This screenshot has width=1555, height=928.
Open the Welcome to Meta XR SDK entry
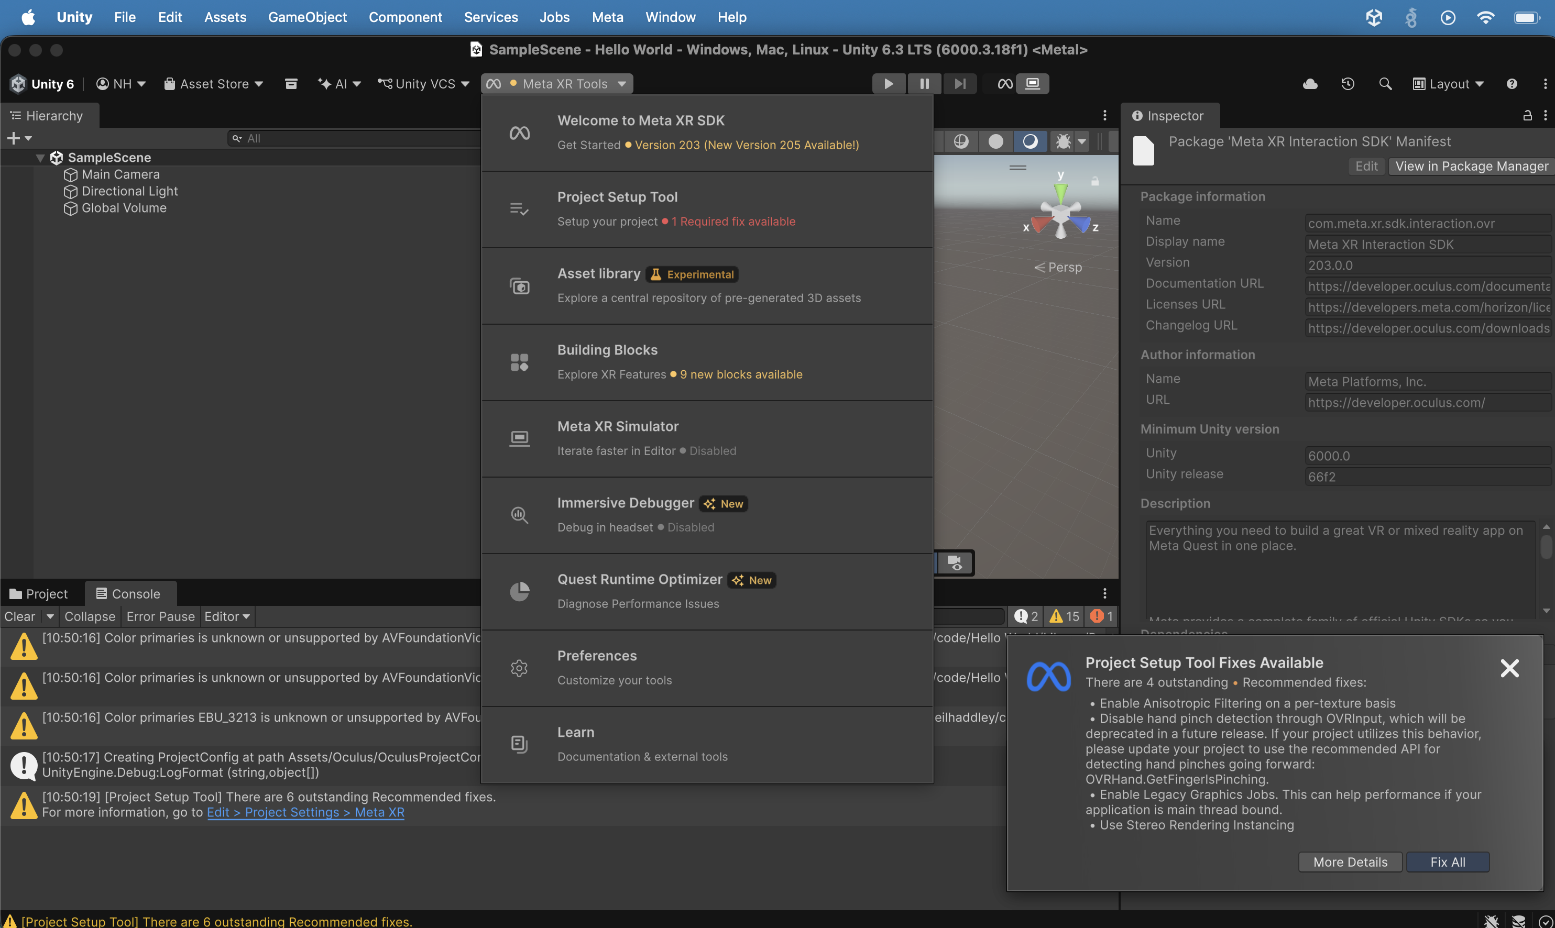click(707, 132)
